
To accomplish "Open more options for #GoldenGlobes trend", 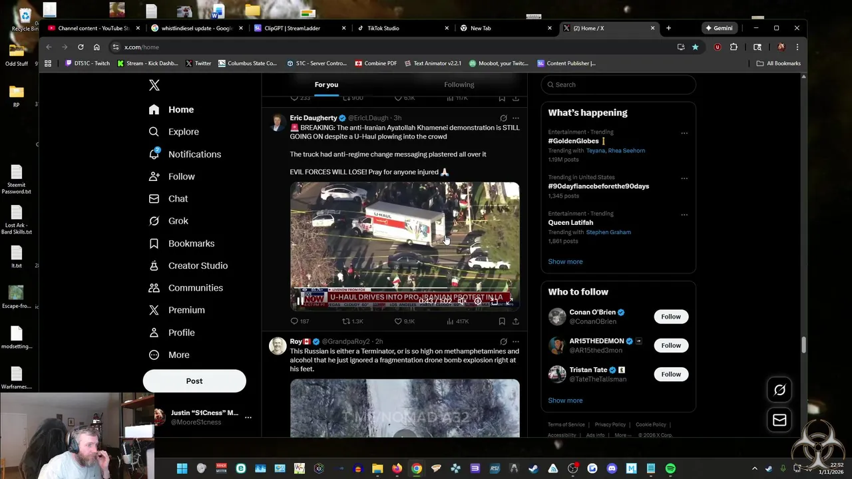I will tap(684, 133).
